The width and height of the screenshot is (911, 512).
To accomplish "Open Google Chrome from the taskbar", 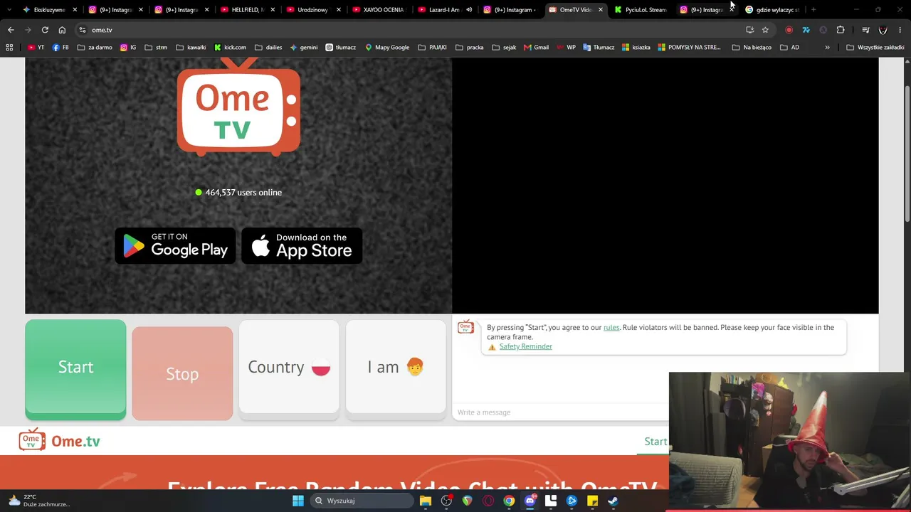I will click(509, 501).
